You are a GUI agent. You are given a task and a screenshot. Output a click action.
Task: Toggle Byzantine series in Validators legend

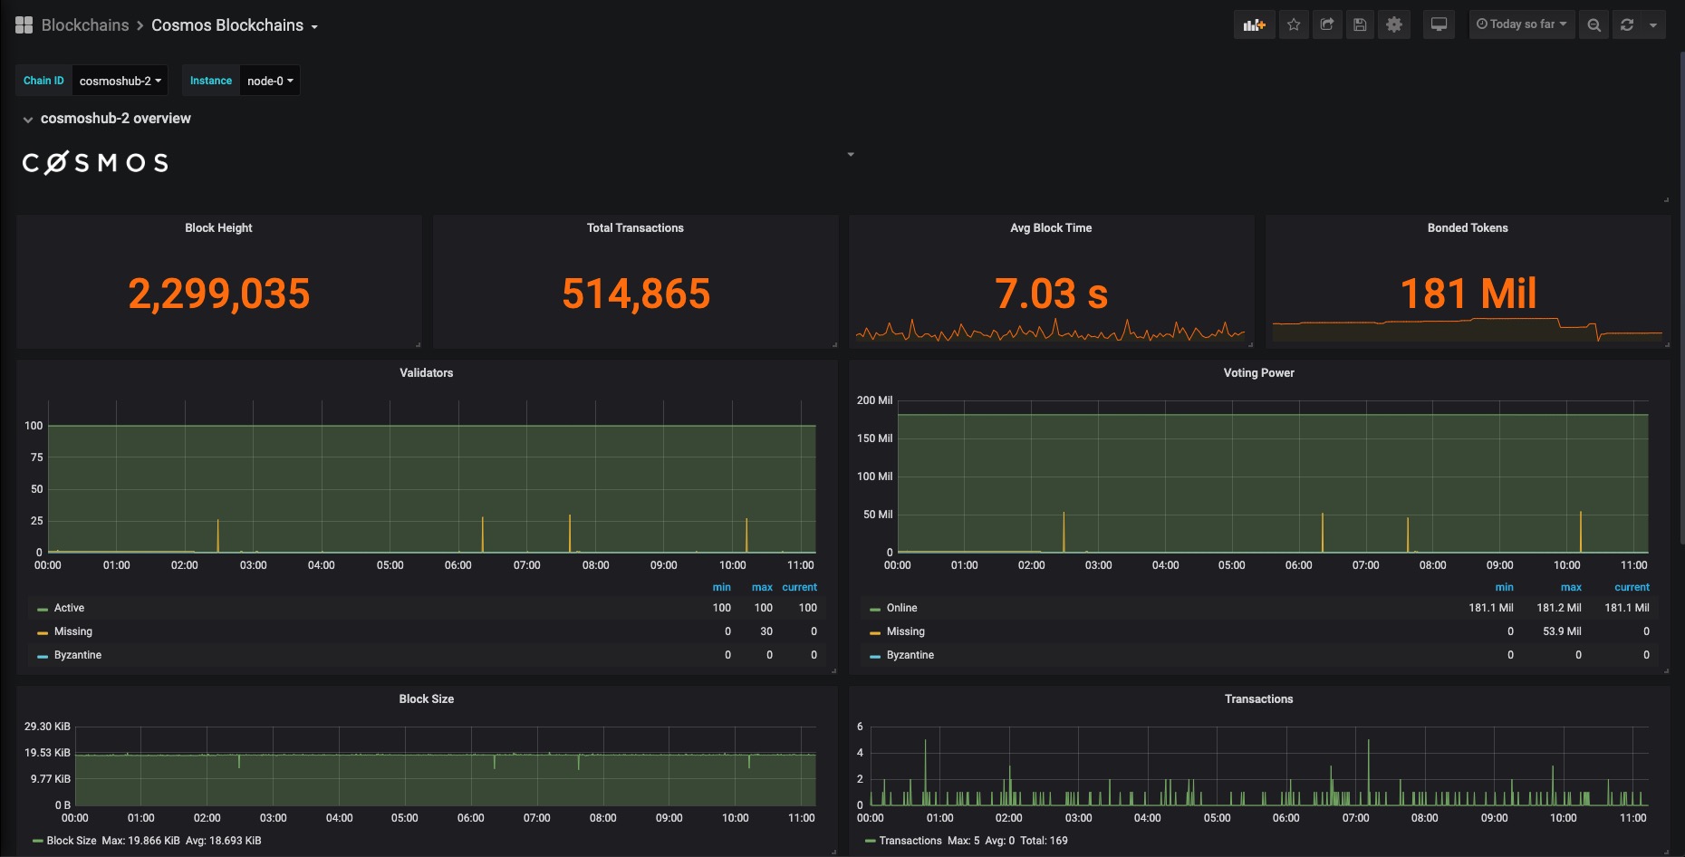click(x=77, y=655)
